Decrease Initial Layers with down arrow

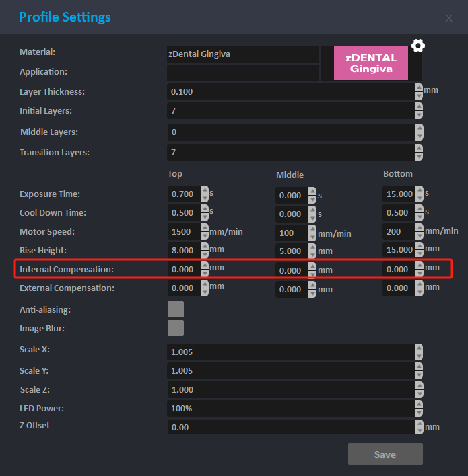[x=419, y=115]
